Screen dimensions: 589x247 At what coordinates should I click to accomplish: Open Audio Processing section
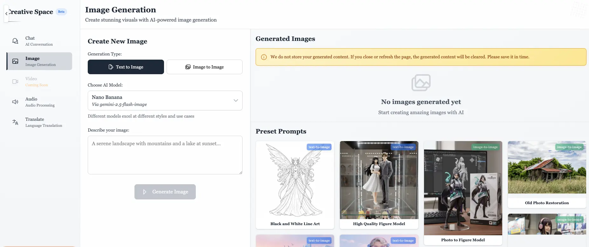coord(39,102)
